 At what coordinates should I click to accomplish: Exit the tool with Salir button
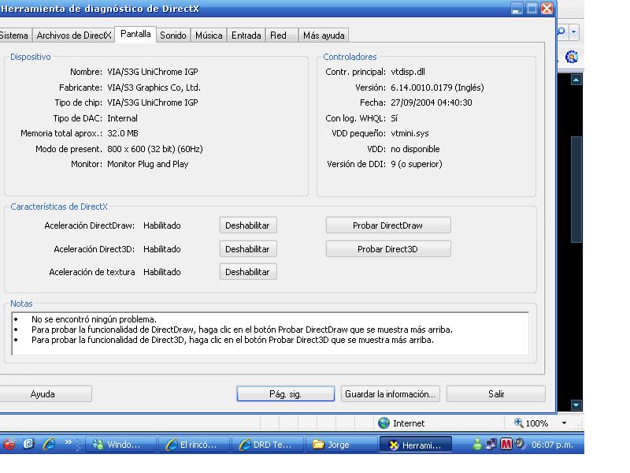click(496, 393)
